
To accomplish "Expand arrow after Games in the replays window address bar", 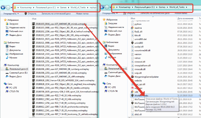I will (69, 8).
